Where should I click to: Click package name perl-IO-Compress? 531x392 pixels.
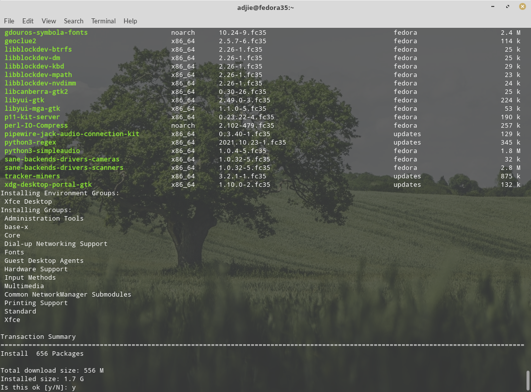[x=36, y=126]
